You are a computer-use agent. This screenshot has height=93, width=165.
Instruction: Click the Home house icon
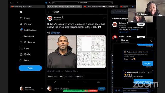[x=21, y=18]
